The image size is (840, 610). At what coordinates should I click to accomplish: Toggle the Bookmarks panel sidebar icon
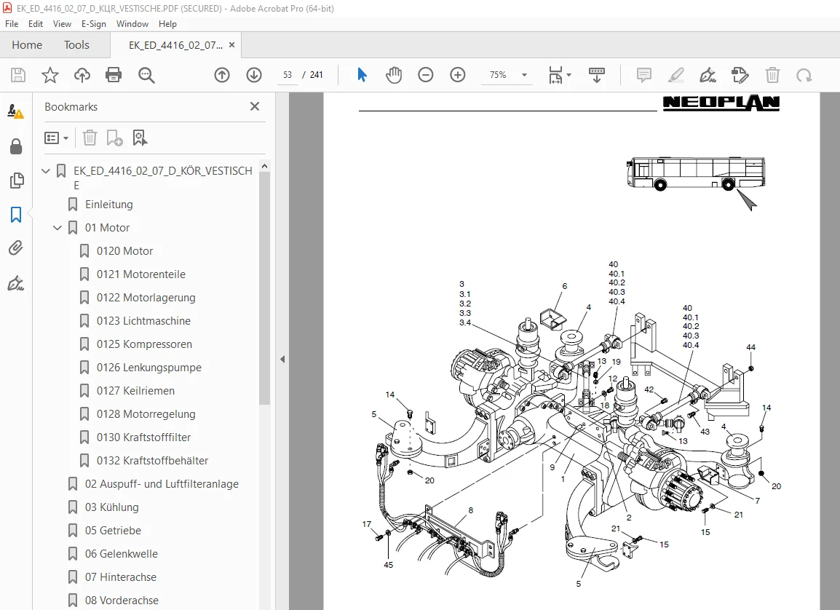[16, 214]
